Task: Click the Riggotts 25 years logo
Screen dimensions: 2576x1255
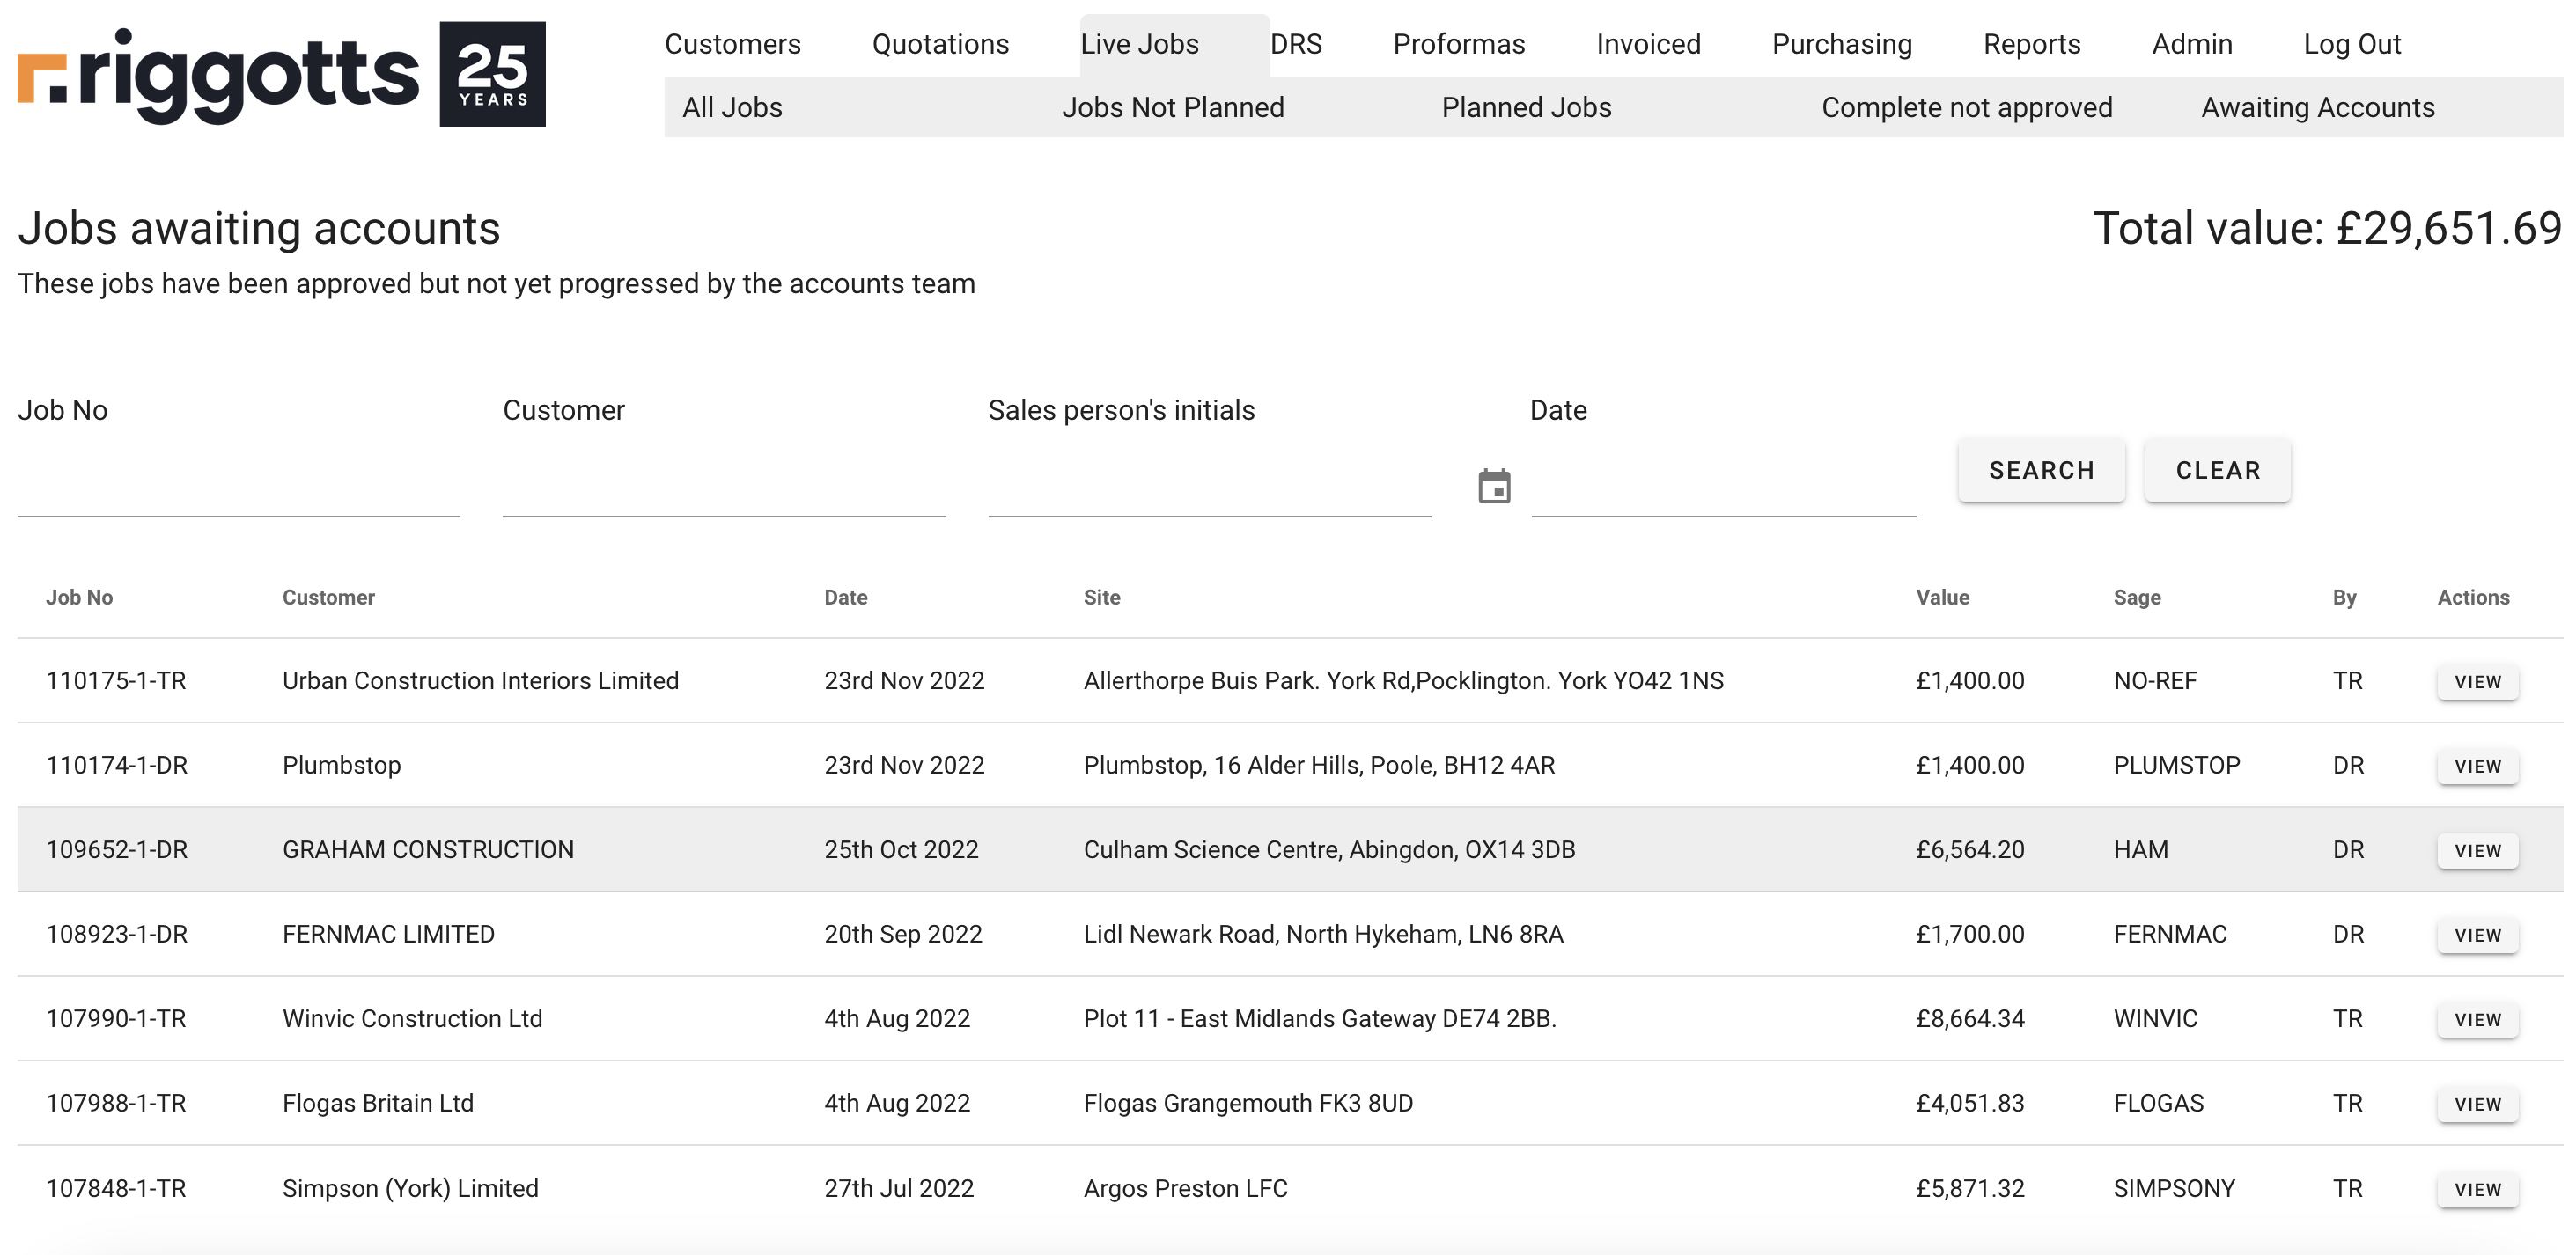Action: (281, 75)
